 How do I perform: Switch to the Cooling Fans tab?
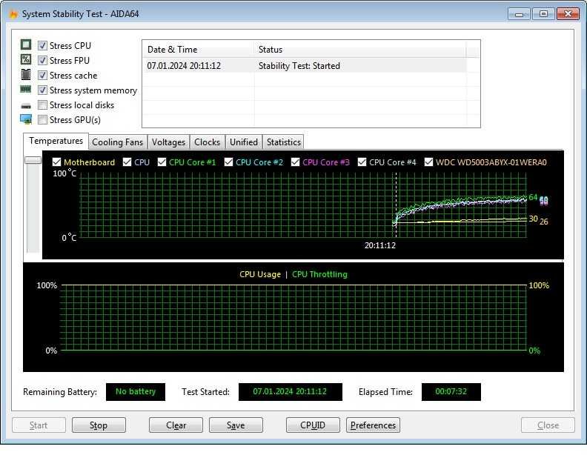118,142
